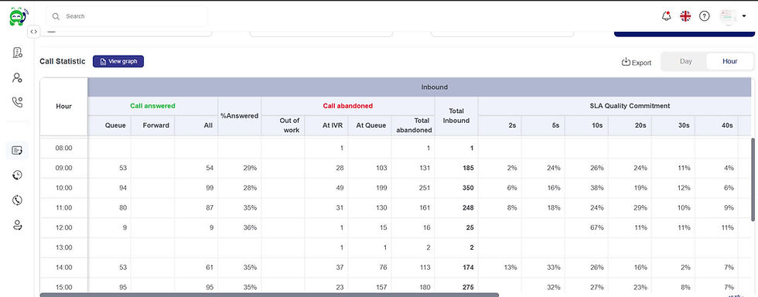Open notifications bell icon
This screenshot has height=297, width=758.
pos(667,16)
